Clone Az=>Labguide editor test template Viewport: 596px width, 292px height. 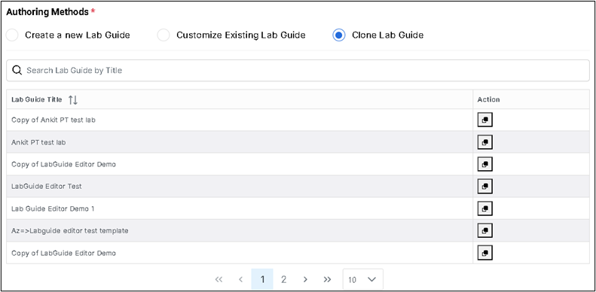pos(484,230)
